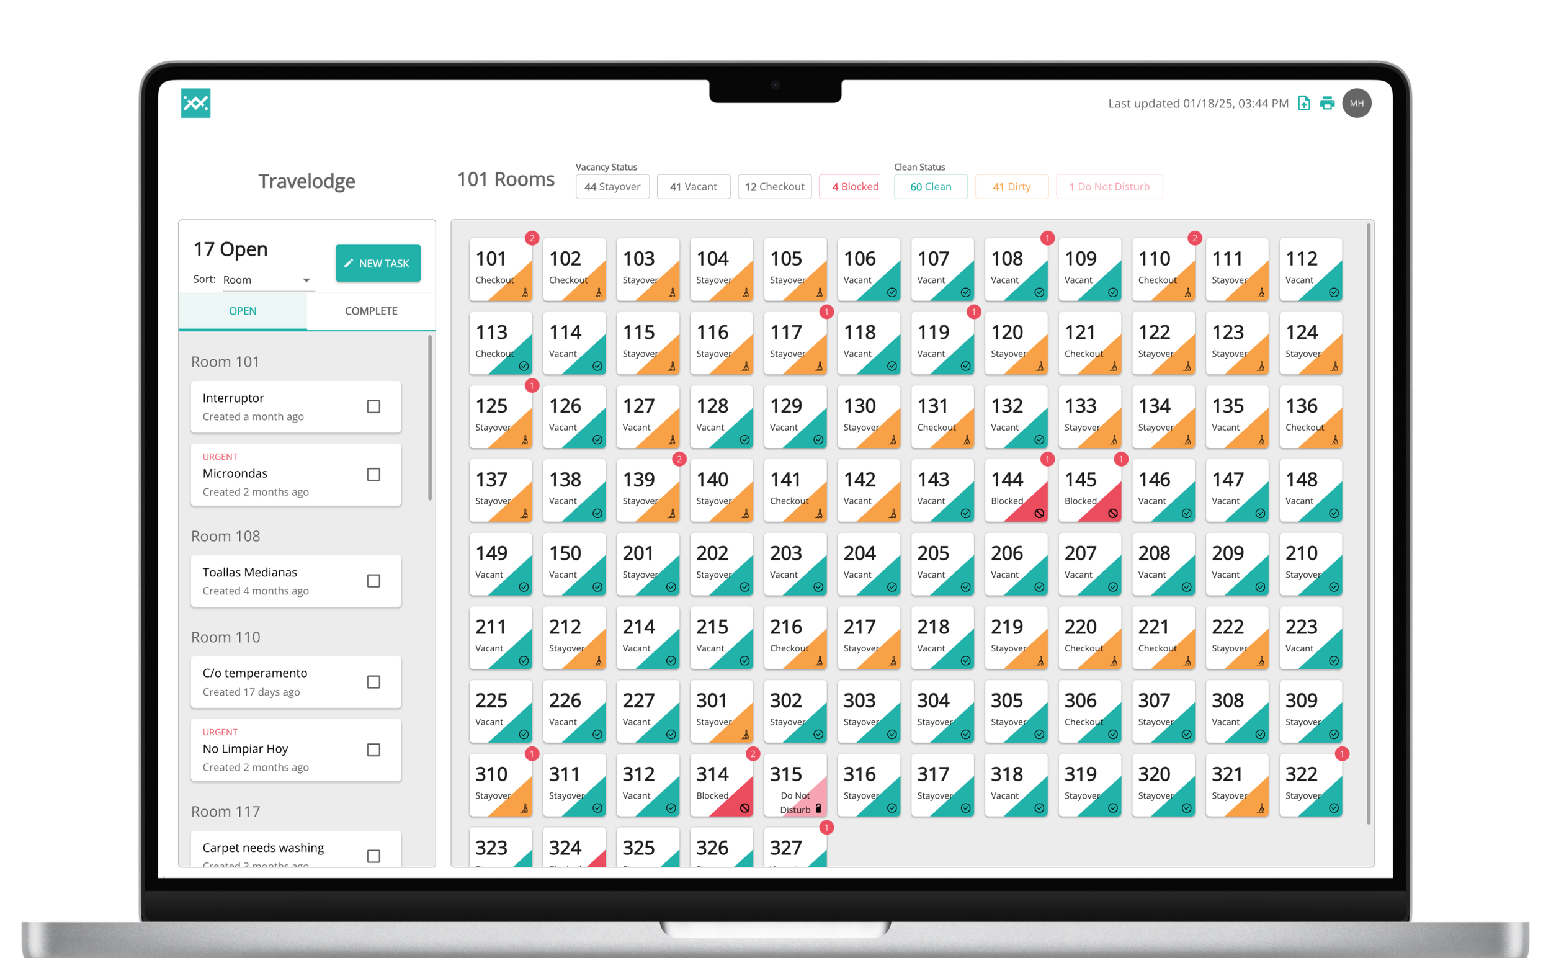This screenshot has width=1551, height=958.
Task: Mark Microondas task as done
Action: point(373,475)
